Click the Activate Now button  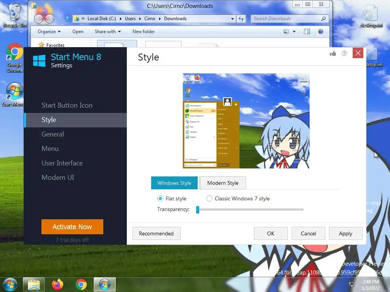(72, 227)
